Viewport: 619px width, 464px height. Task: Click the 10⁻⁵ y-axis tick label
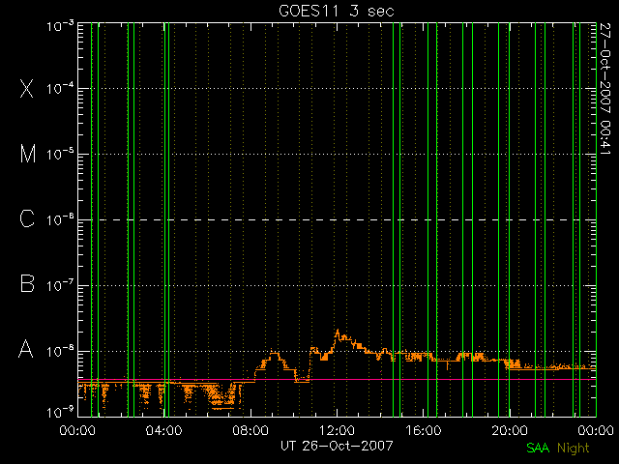(60, 154)
